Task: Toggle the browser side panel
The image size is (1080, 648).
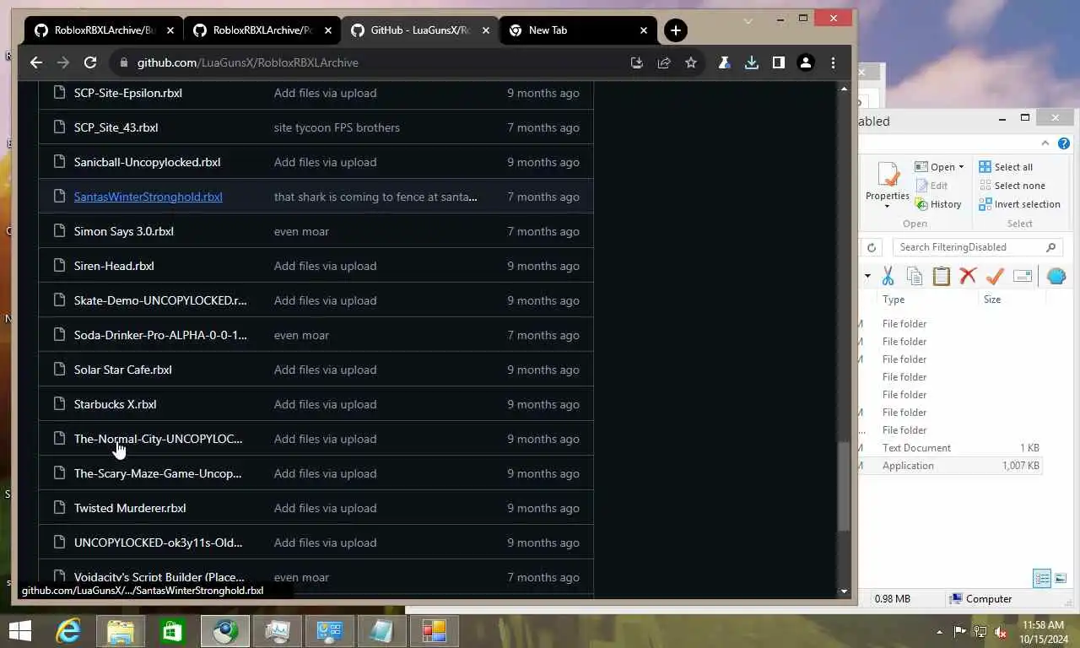Action: click(778, 62)
